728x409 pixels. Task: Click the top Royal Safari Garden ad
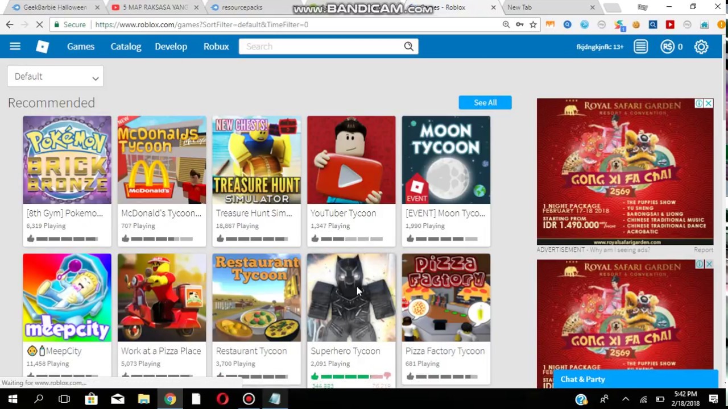coord(624,172)
